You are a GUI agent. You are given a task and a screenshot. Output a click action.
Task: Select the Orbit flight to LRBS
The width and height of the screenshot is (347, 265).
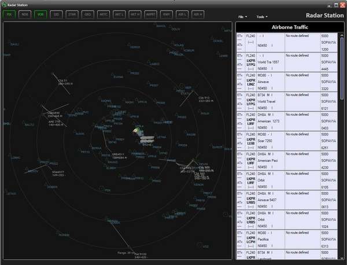point(287,220)
